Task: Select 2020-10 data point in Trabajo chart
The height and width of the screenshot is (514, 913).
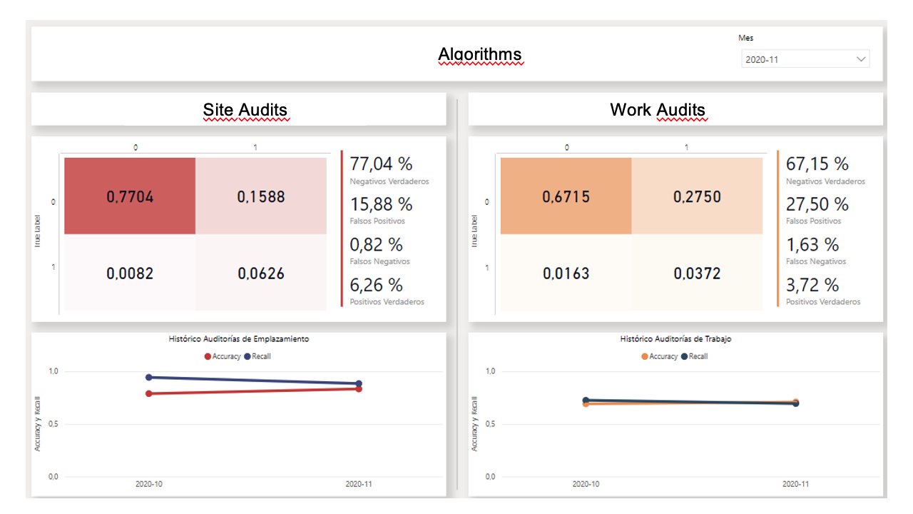Action: click(586, 402)
